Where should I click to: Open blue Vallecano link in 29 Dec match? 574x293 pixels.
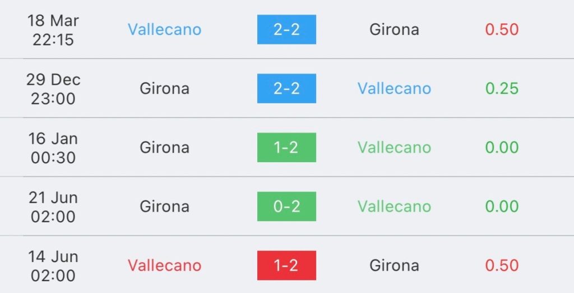point(394,88)
